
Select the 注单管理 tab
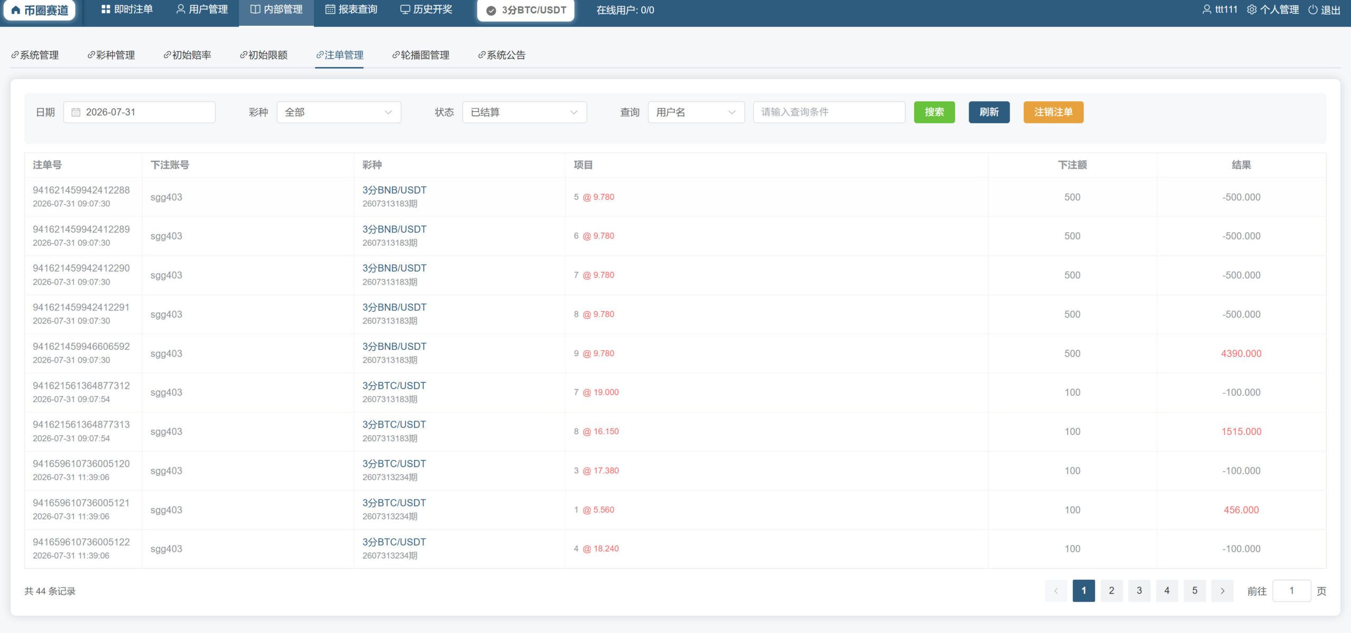(x=340, y=55)
